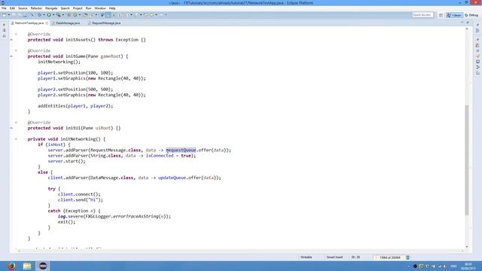Run the garbage collector trash icon
The height and width of the screenshot is (271, 482).
408,257
